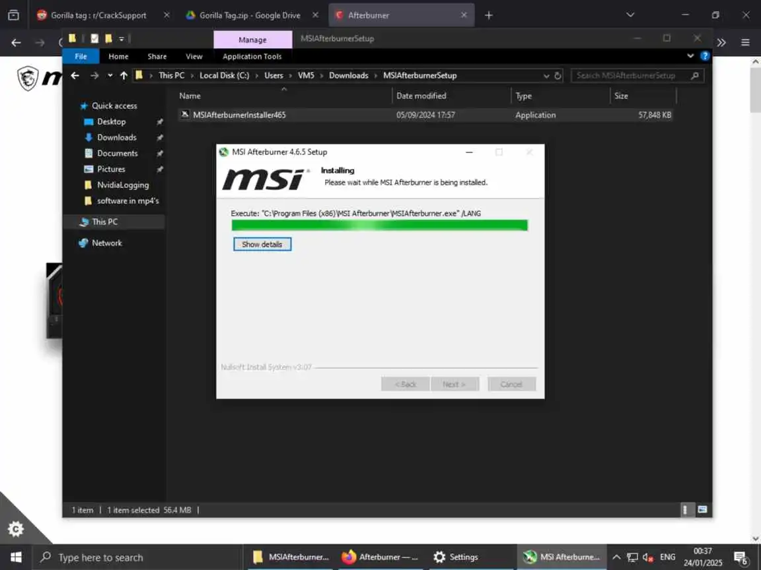Open Explorer help question mark icon
The image size is (761, 570).
[705, 55]
